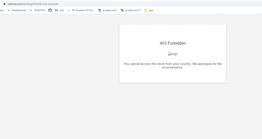Click the country access denied message text
262x139 pixels.
173,66
